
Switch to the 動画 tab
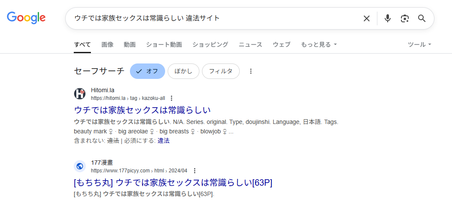(130, 45)
